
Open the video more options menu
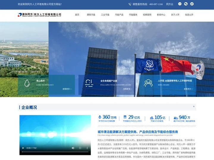click(87, 148)
